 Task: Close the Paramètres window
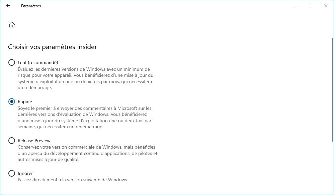click(326, 6)
